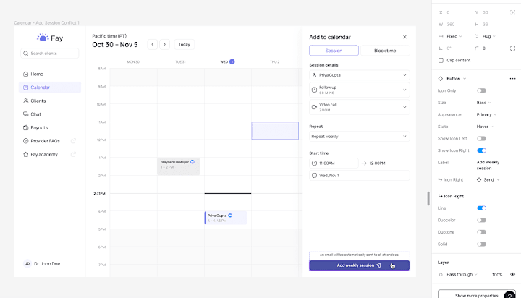Open Button component options ellipsis menu
This screenshot has height=298, width=521.
(512, 79)
